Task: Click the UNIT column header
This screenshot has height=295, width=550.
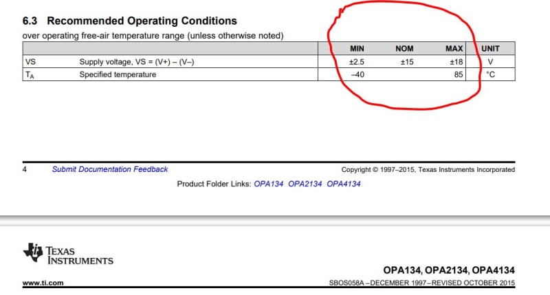Action: (490, 49)
